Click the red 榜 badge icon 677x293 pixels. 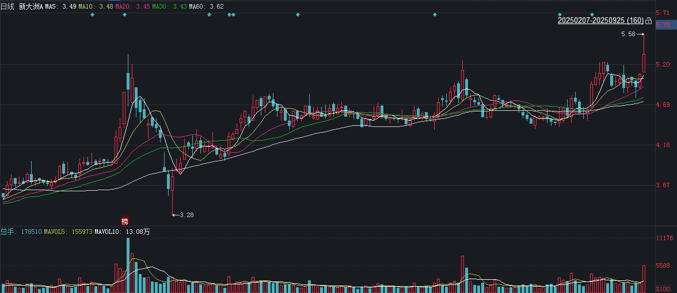[x=125, y=221]
